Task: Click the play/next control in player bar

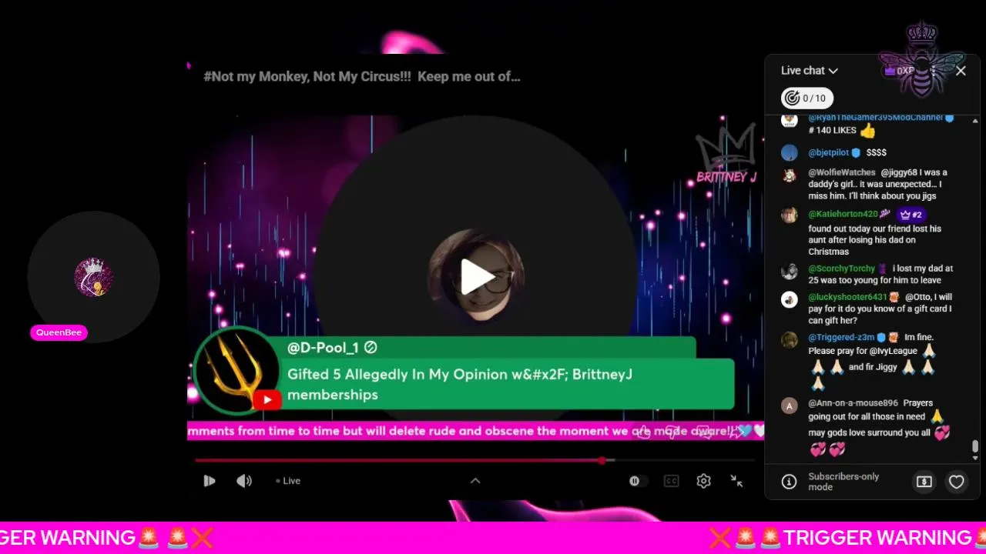Action: coord(209,481)
